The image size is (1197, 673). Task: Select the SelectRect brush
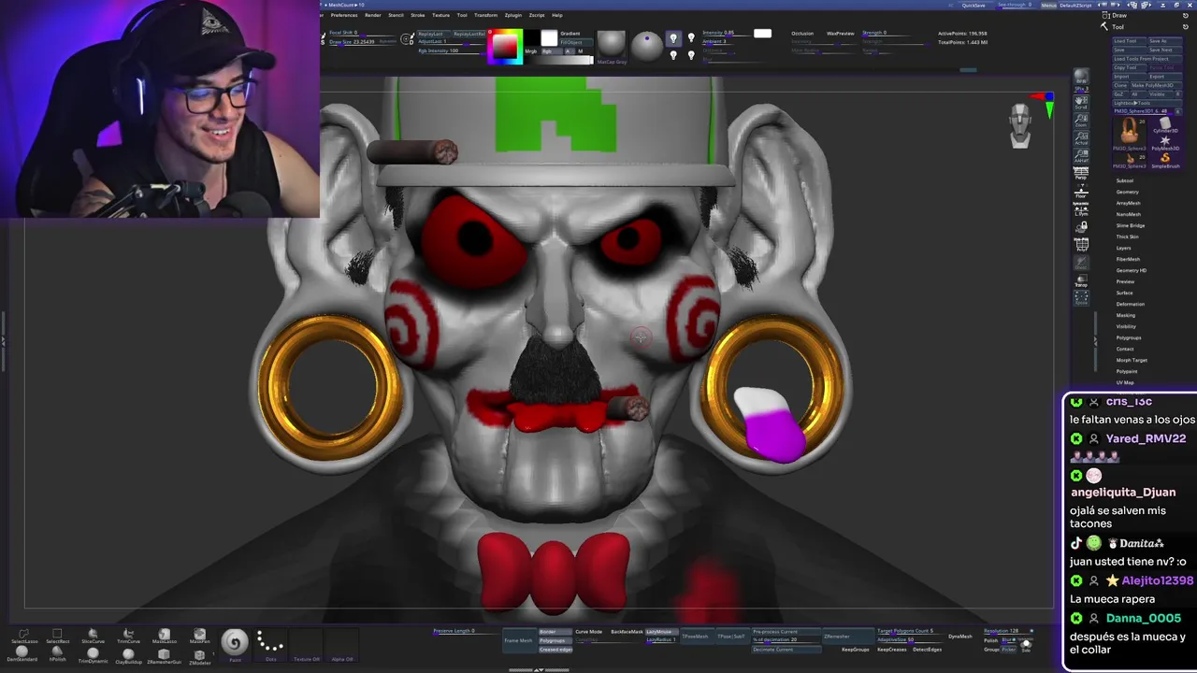pyautogui.click(x=57, y=637)
